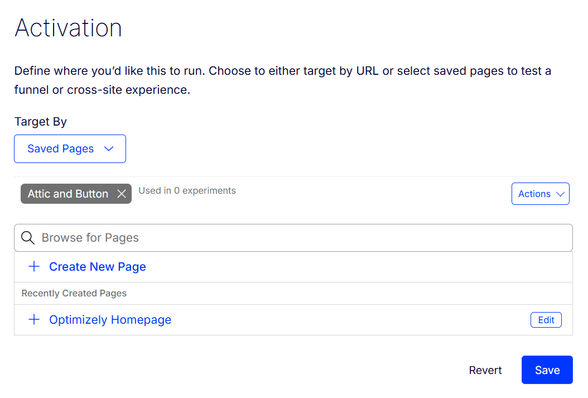Edit the Optimizely Homepage page
Screen dimensions: 588x398
point(546,320)
